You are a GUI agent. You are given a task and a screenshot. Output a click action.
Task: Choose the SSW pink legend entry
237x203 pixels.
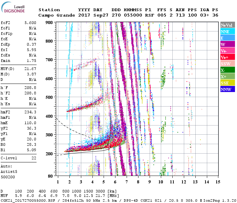227,64
